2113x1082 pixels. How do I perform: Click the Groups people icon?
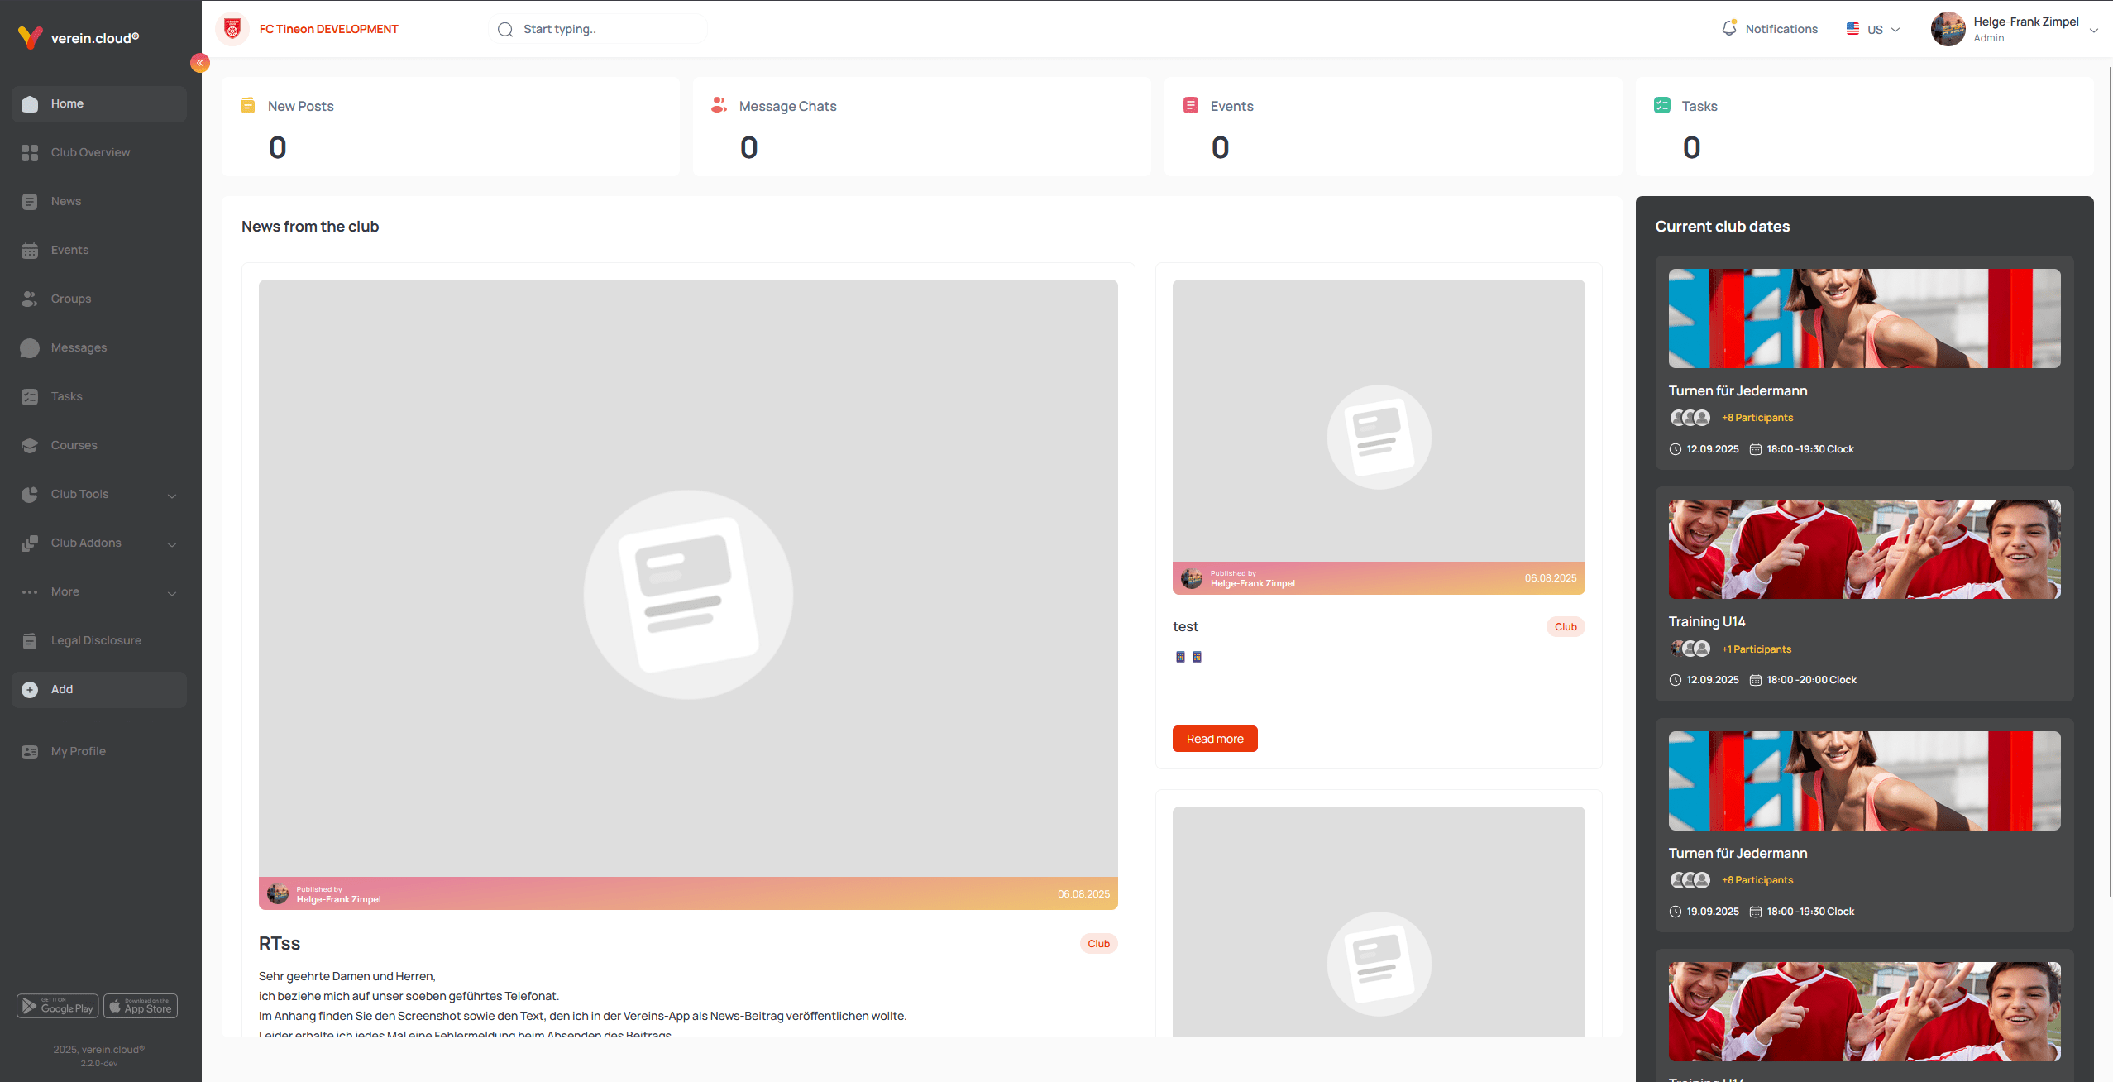tap(30, 299)
